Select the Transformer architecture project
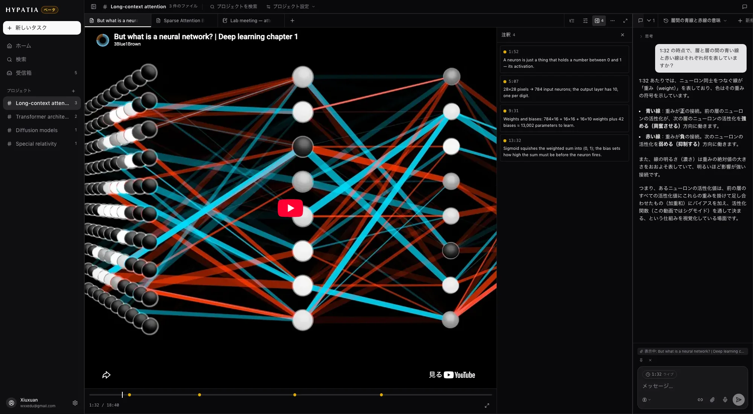 [x=42, y=117]
